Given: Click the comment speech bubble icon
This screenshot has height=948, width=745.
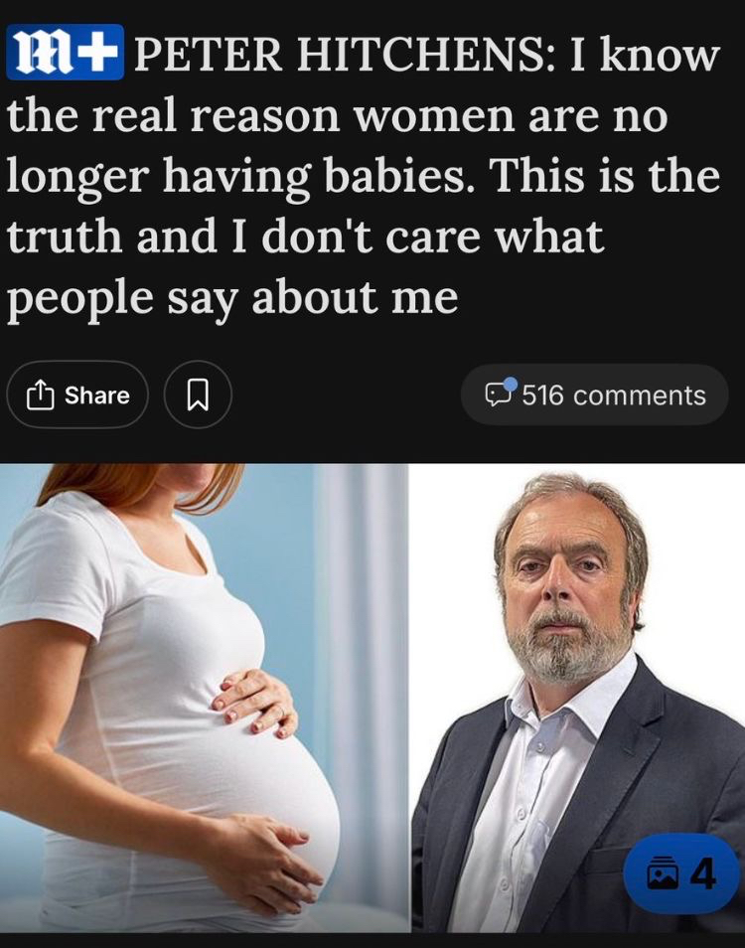Looking at the screenshot, I should point(498,395).
